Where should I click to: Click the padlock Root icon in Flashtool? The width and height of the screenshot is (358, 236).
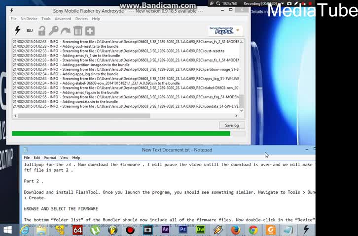pyautogui.click(x=42, y=30)
